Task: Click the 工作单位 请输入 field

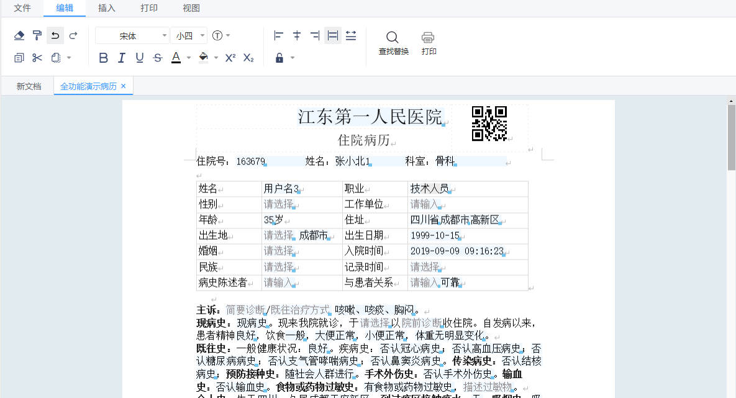Action: pyautogui.click(x=425, y=204)
